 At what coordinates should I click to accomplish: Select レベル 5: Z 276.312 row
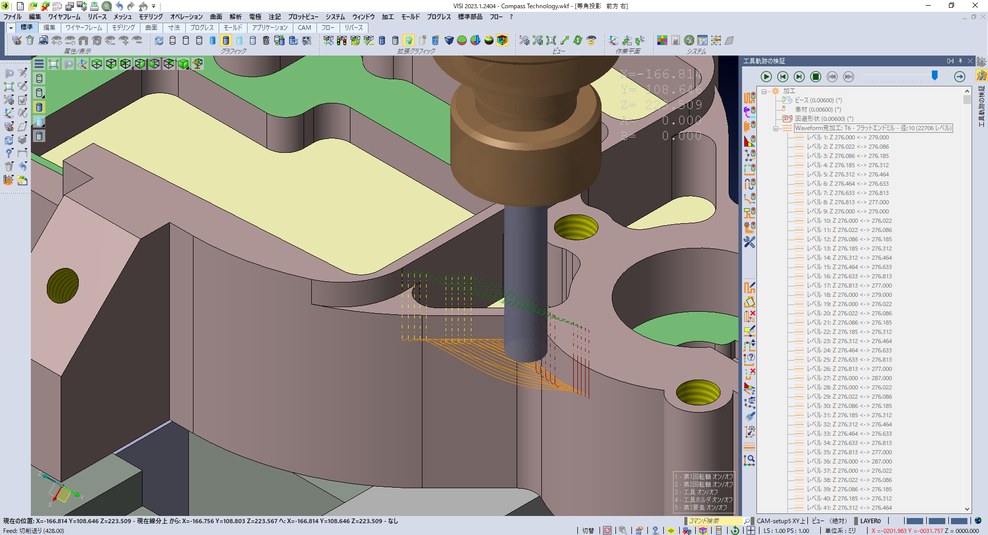coord(848,174)
